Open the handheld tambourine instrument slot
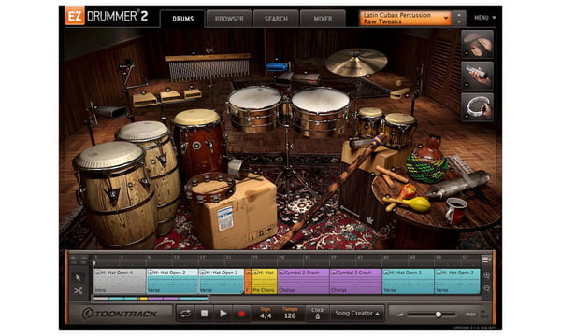Screen dimensions: 561x336 pos(478,107)
